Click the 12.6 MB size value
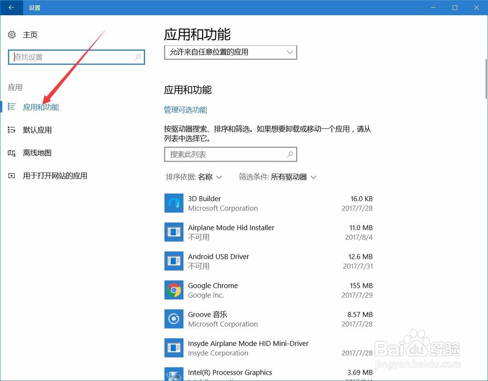Viewport: 488px width, 381px height. [x=361, y=257]
